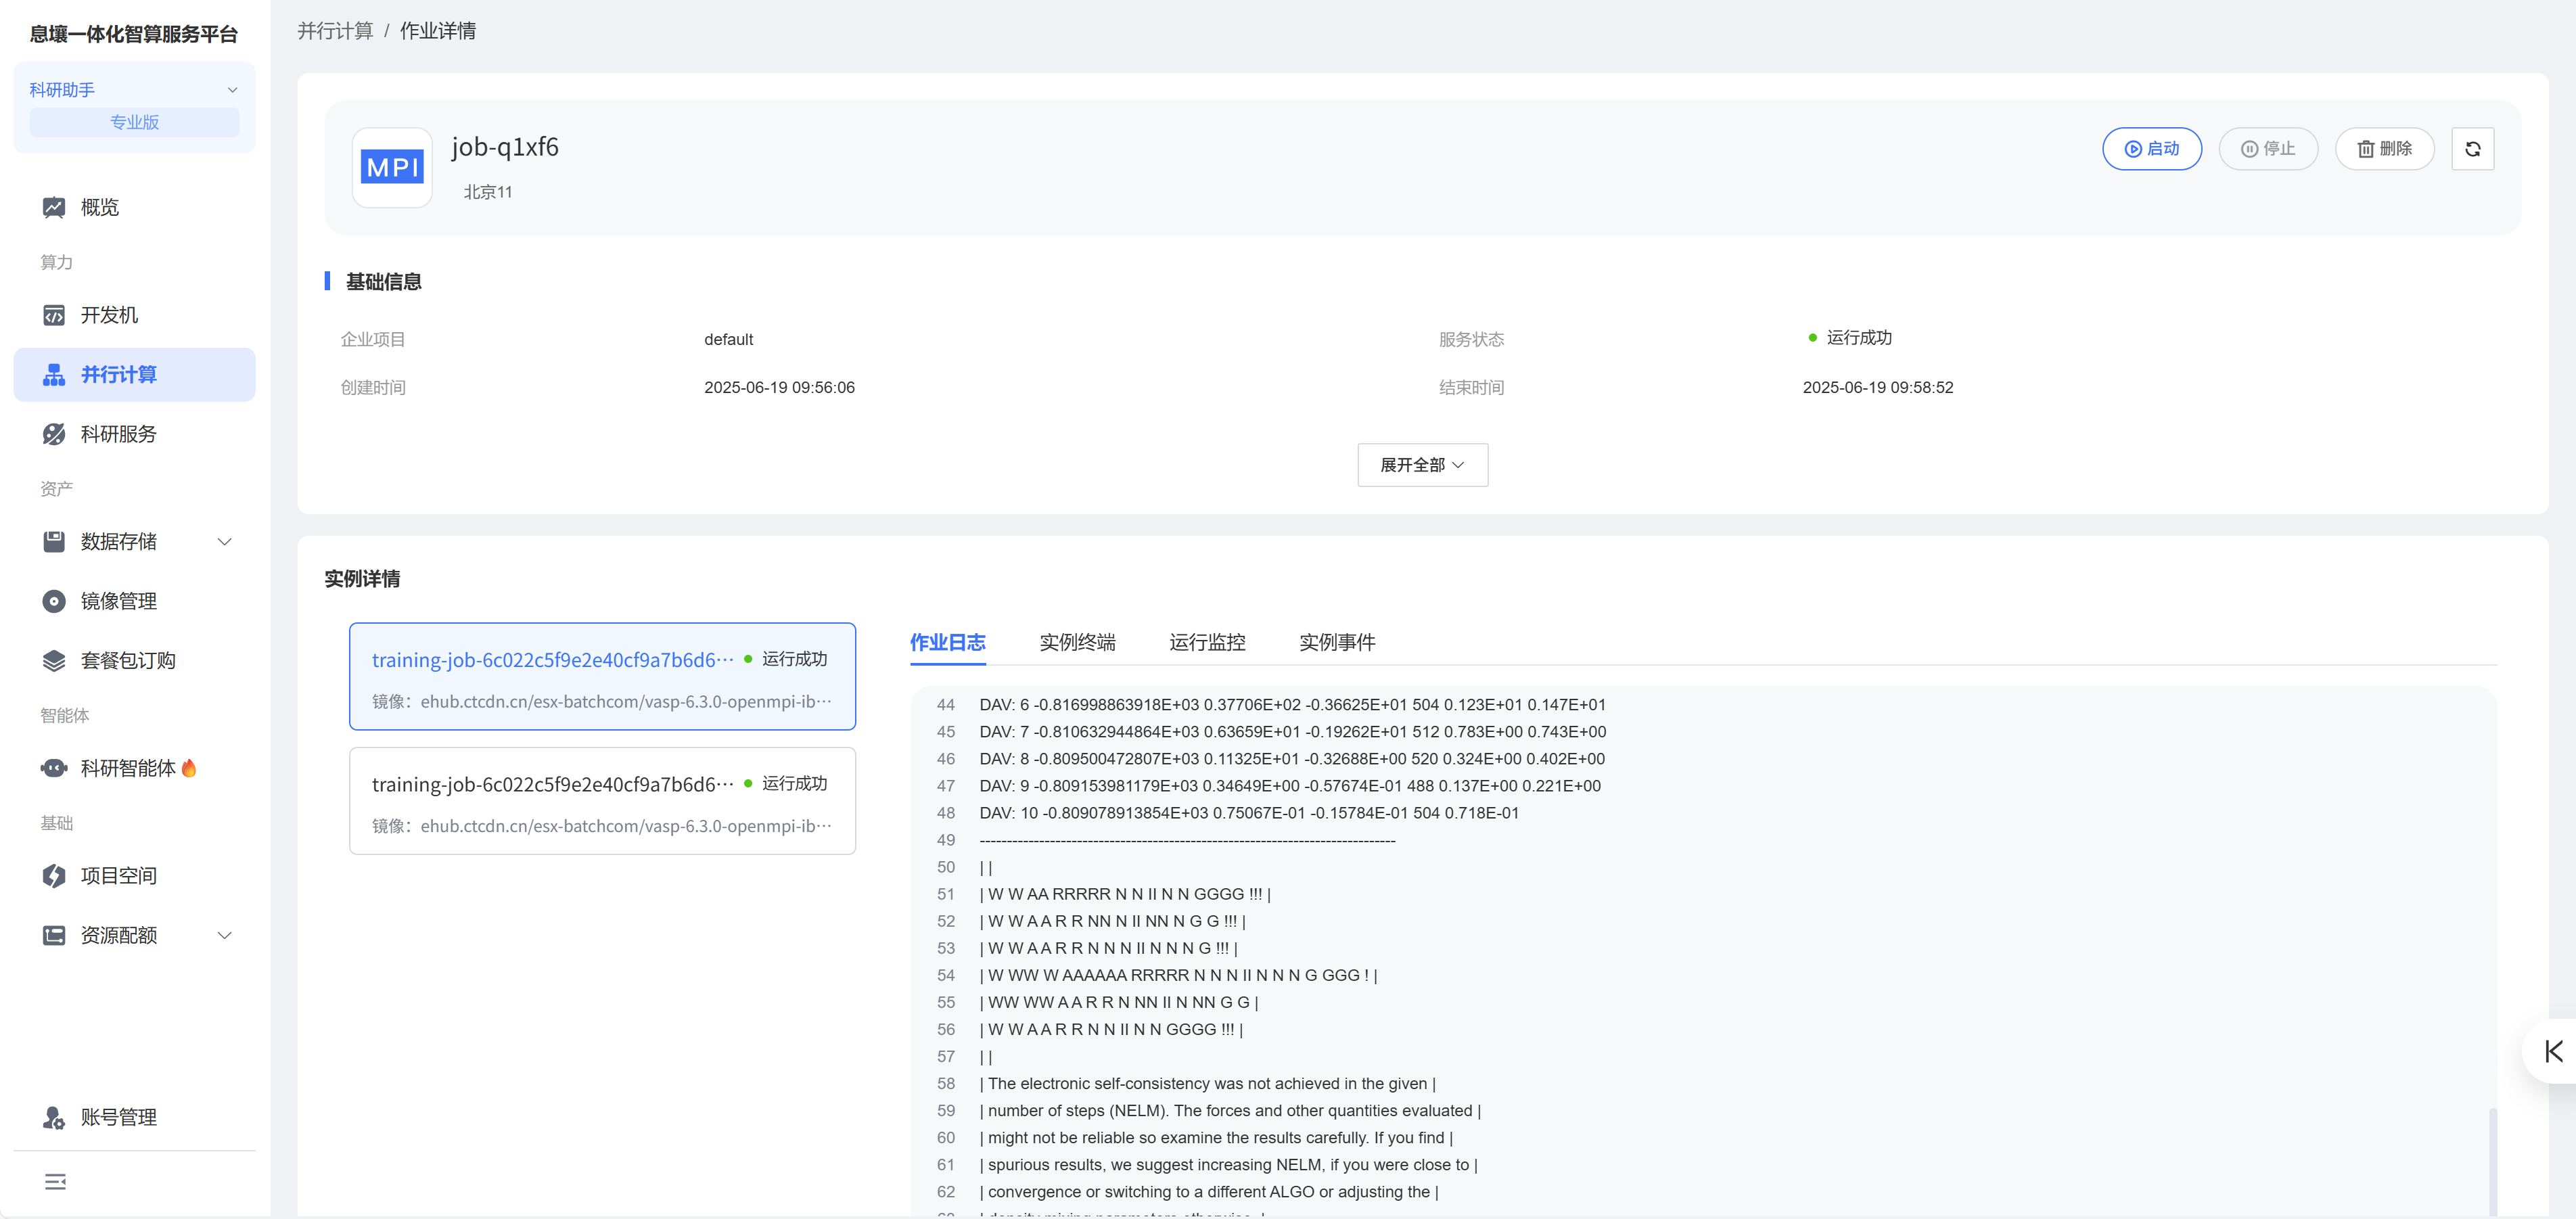Delete the job with 删除 button
The height and width of the screenshot is (1219, 2576).
[2384, 149]
